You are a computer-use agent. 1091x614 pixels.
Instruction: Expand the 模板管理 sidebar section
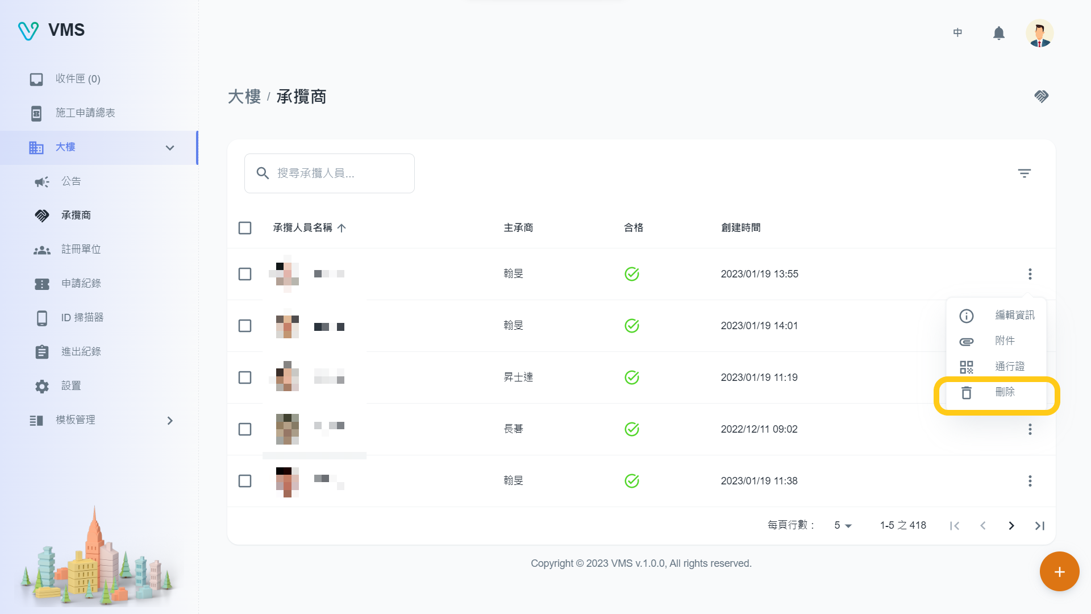pos(169,421)
